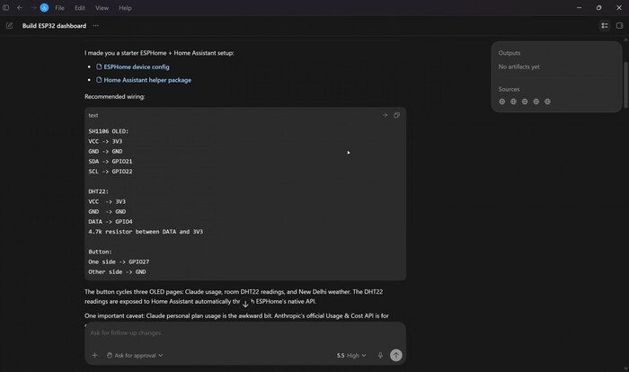Viewport: 629px width, 372px height.
Task: Click the blue circular app icon
Action: pos(44,7)
